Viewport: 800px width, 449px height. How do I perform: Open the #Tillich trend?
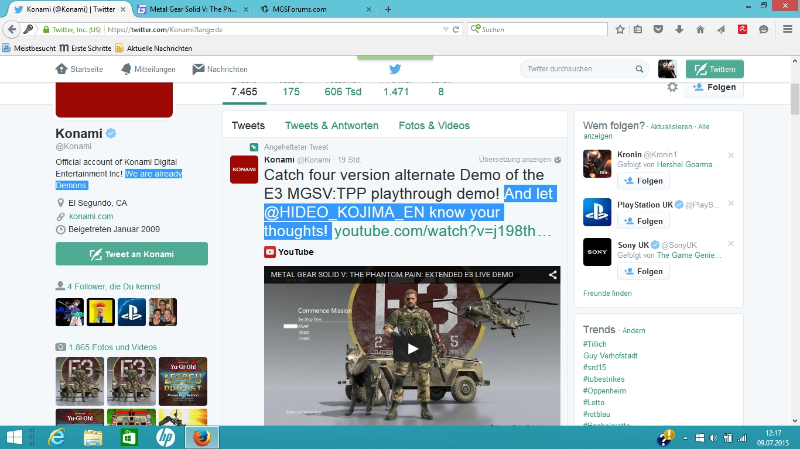(x=595, y=344)
